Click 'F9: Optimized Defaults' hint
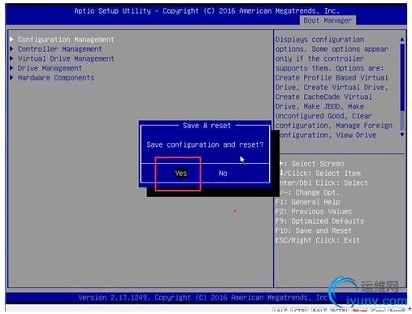The width and height of the screenshot is (412, 314). point(319,222)
